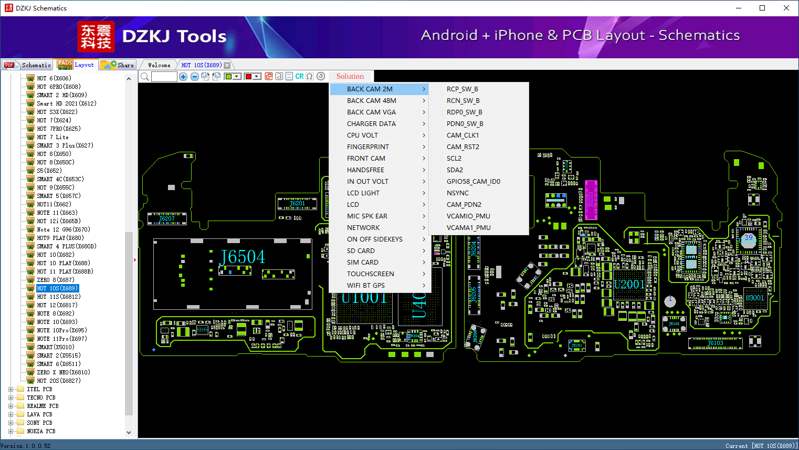Viewport: 799px width, 450px height.
Task: Open TOUCHSCREEN submenu
Action: tap(380, 274)
